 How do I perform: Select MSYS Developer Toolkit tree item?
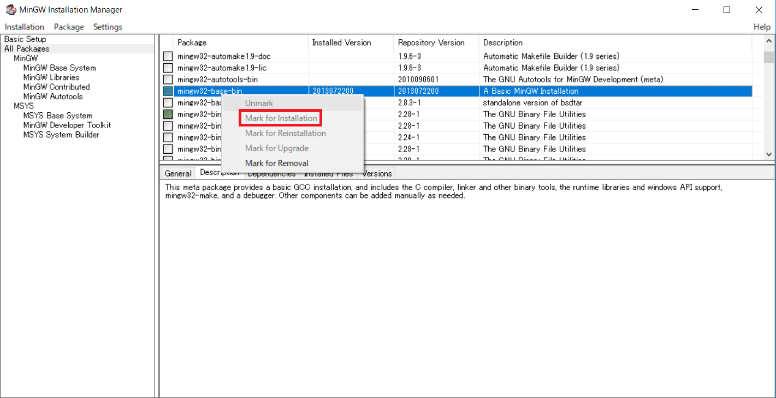pyautogui.click(x=67, y=125)
